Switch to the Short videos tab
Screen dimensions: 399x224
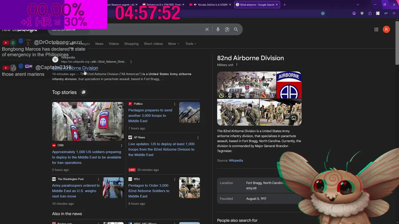[x=153, y=44]
